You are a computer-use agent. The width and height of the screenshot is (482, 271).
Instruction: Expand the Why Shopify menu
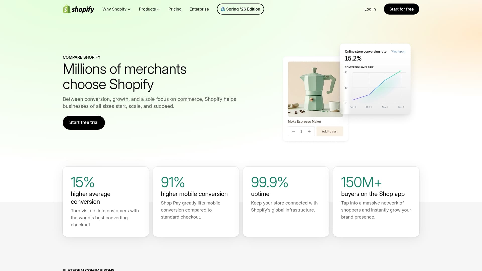(x=116, y=9)
